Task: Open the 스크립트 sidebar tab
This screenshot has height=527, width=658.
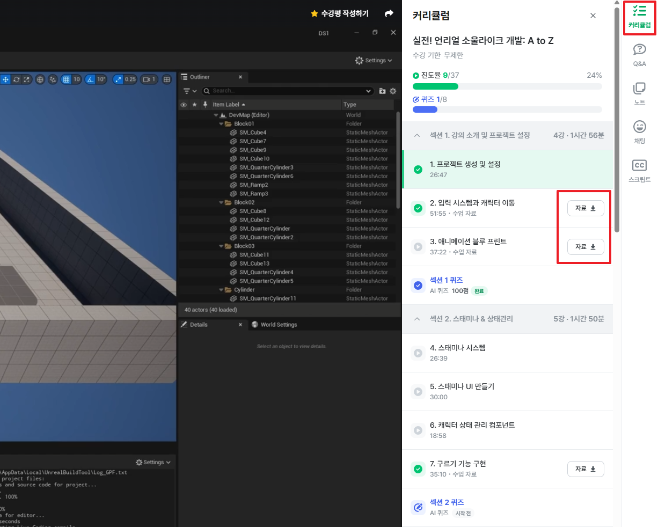Action: (x=639, y=171)
